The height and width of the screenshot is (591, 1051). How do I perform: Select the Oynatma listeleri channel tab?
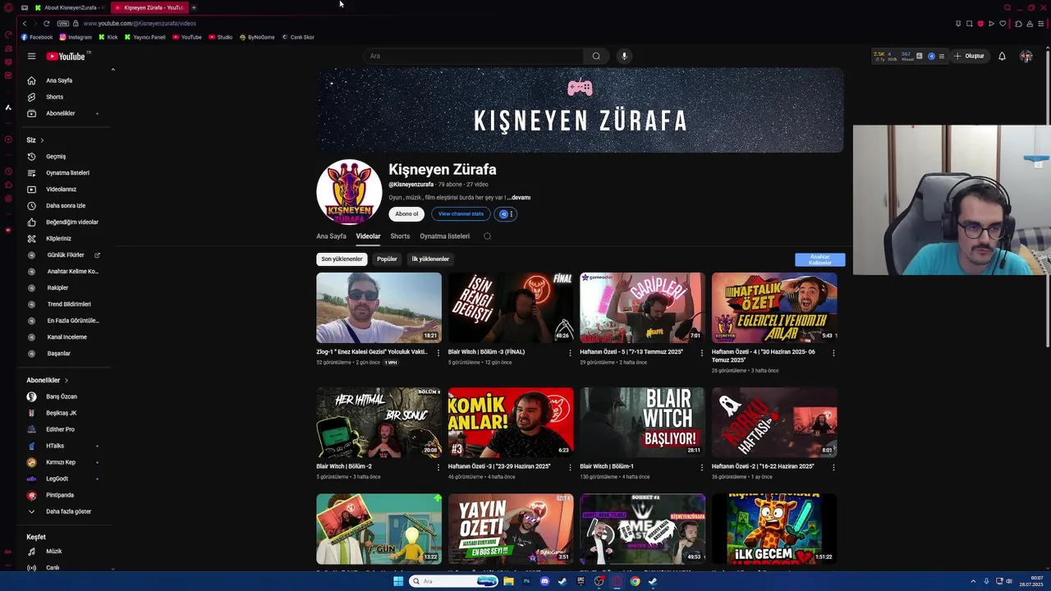click(444, 236)
